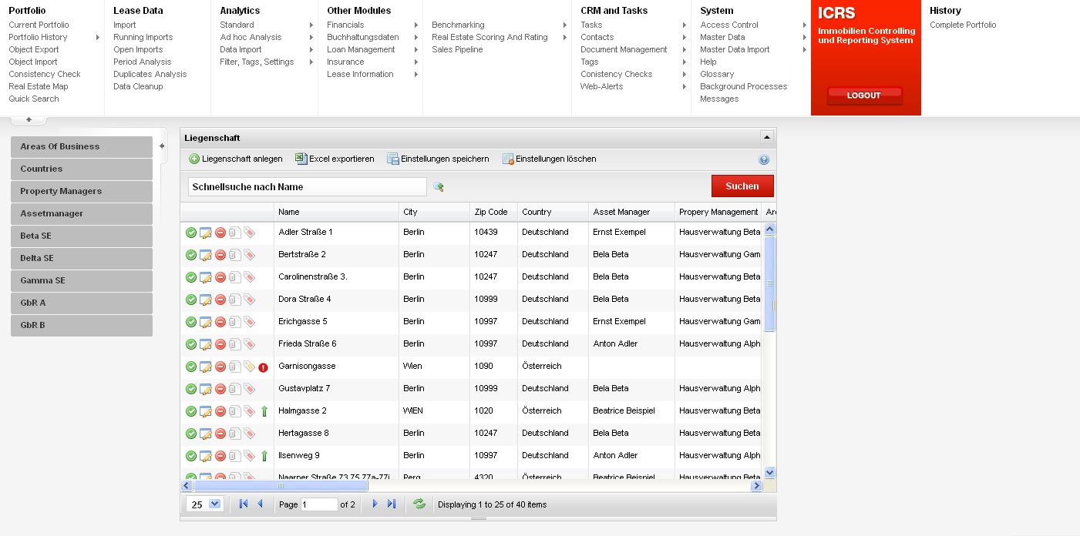Click edit icon in Bertstraße 2 row
1080x536 pixels.
click(205, 255)
